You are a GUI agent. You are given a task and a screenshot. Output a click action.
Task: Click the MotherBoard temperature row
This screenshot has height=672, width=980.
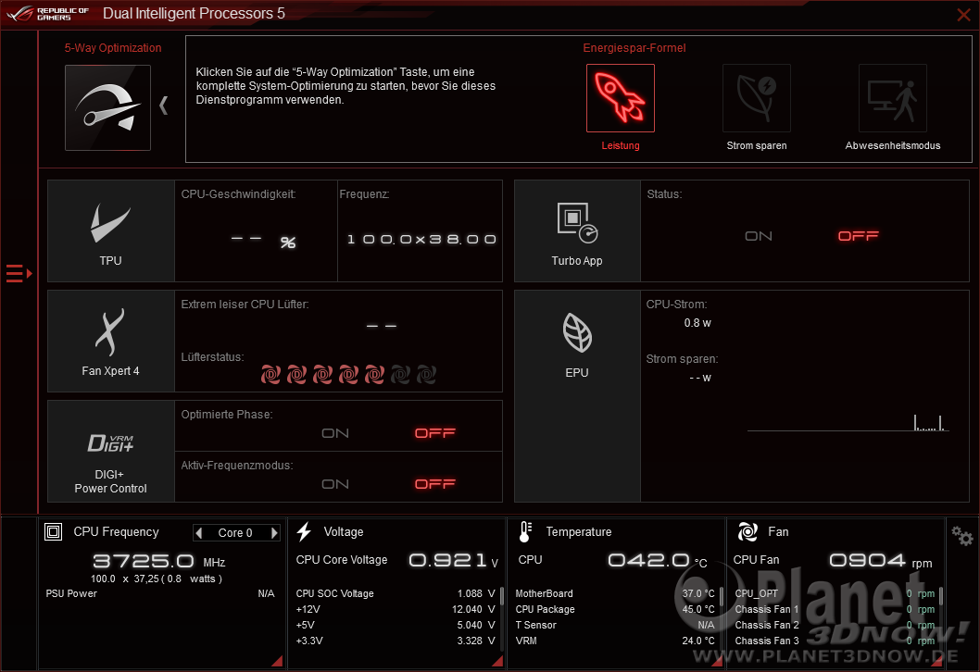click(615, 593)
